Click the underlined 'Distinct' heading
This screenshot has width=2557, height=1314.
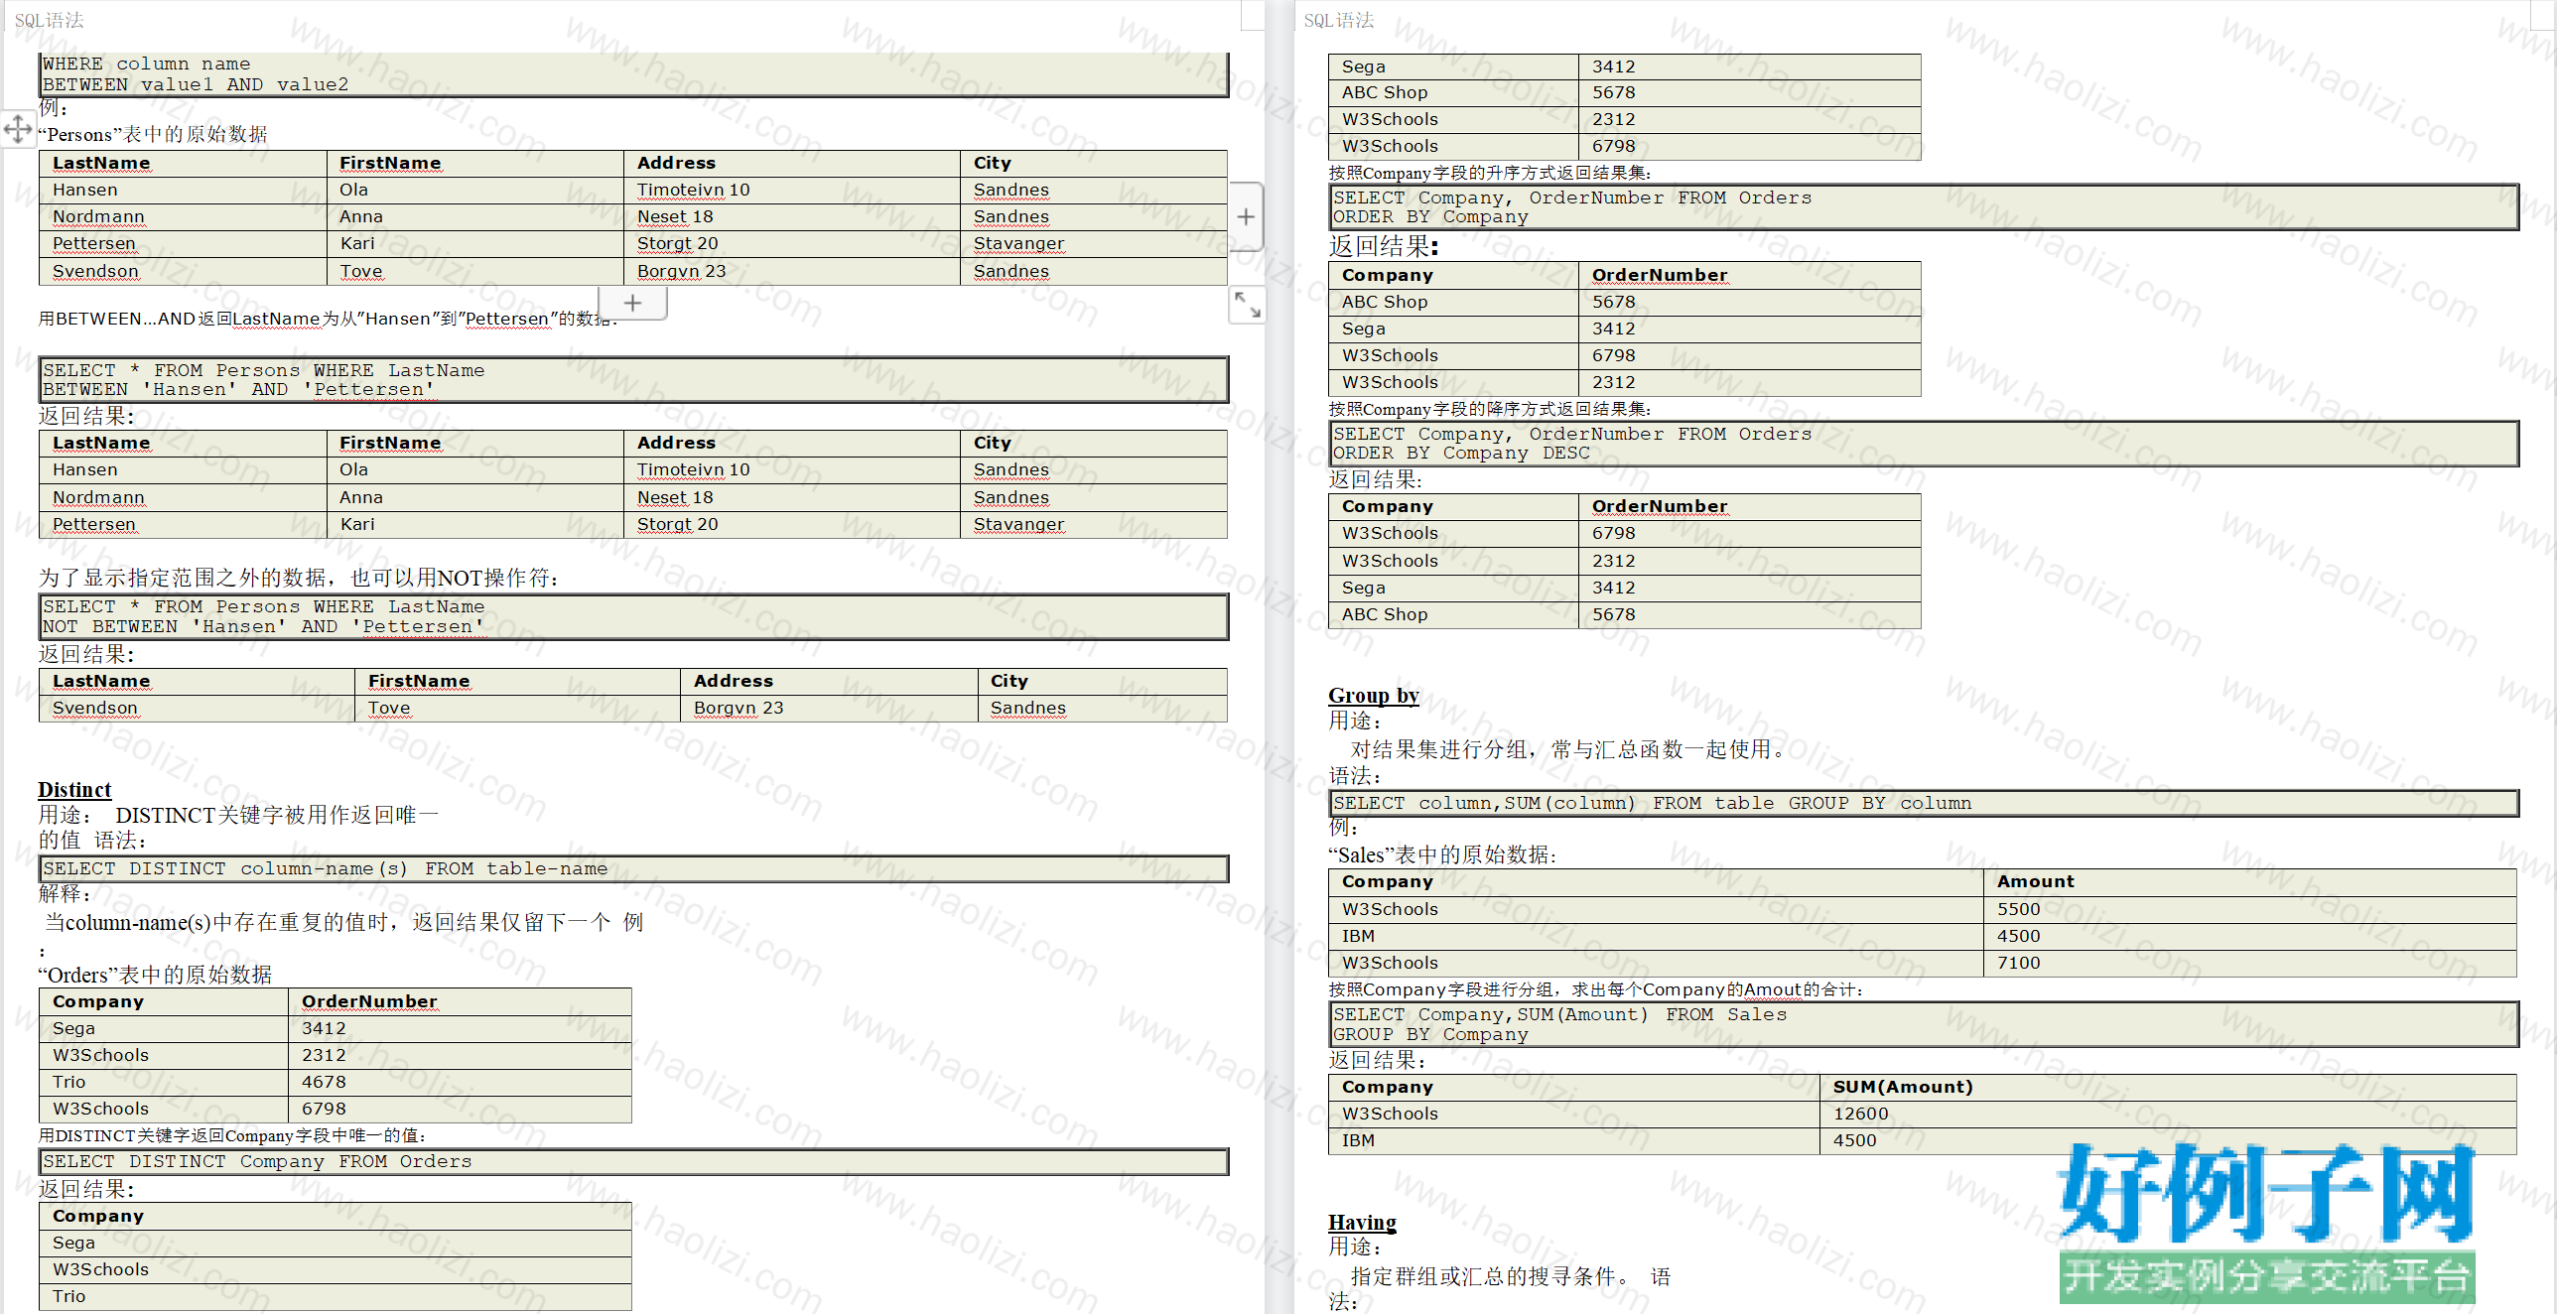click(74, 790)
